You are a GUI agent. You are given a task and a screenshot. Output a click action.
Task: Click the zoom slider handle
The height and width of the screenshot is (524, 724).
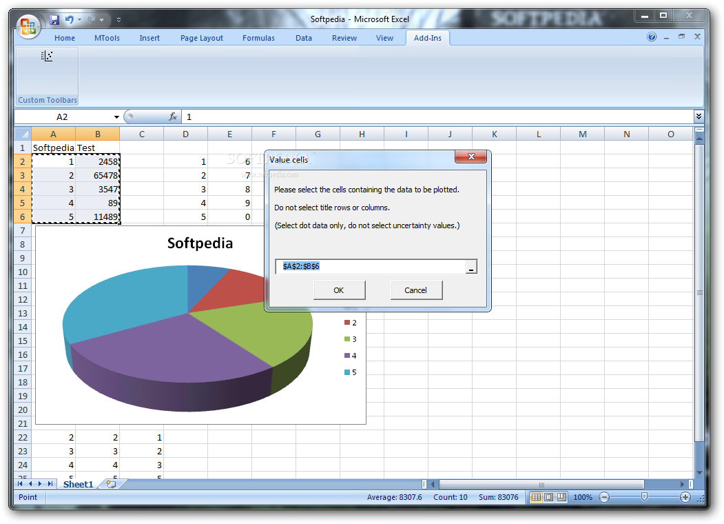[644, 496]
